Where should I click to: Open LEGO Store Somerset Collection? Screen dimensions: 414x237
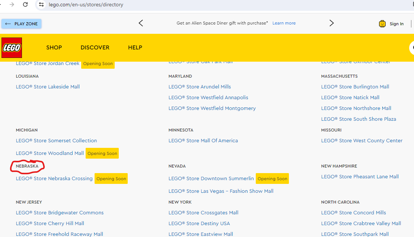click(56, 141)
